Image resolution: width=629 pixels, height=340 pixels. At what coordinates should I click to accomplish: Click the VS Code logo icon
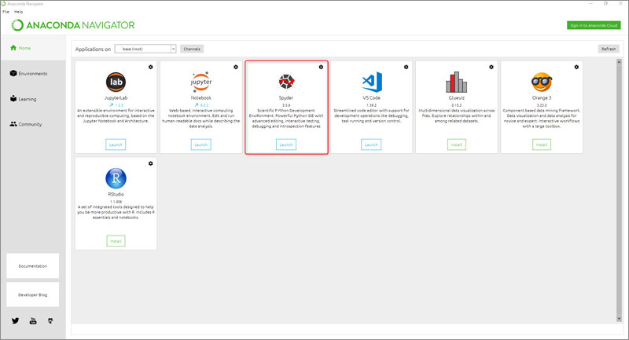pos(372,82)
